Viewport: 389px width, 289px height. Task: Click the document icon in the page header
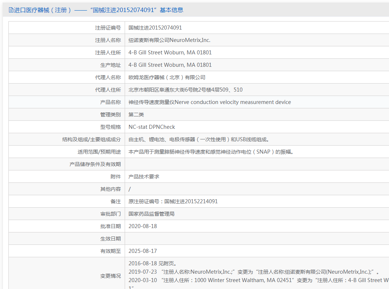click(11, 10)
